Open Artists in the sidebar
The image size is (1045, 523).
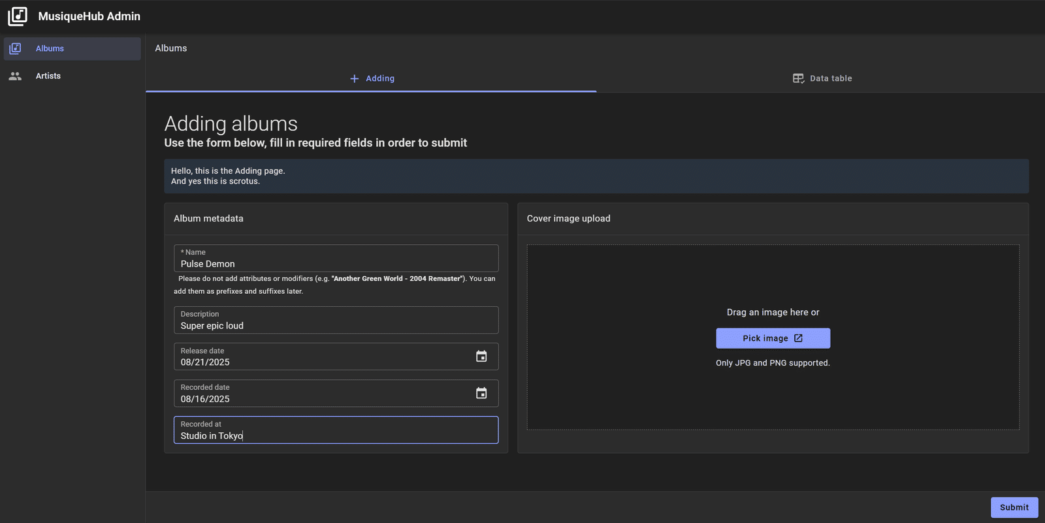[x=72, y=76]
